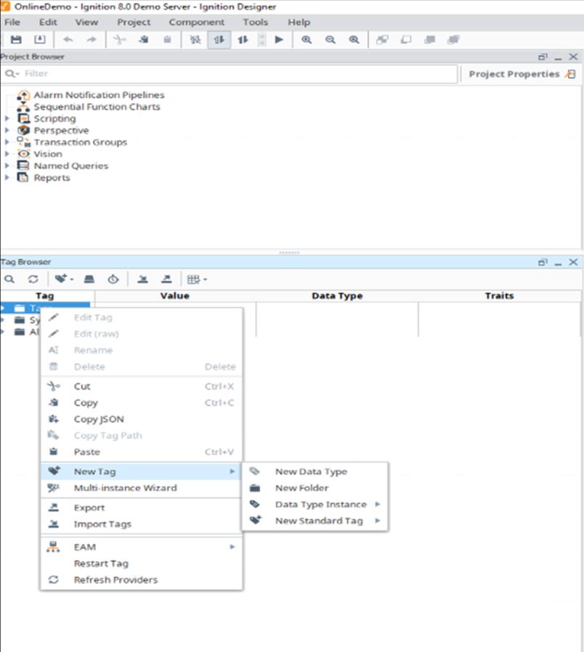Choose New Folder from the submenu
This screenshot has width=584, height=652.
click(x=315, y=488)
